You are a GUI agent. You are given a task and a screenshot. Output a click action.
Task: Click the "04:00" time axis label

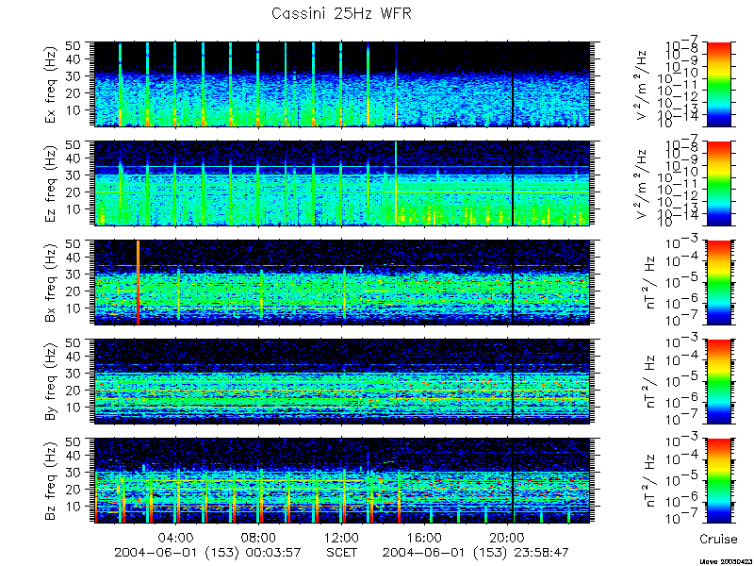(x=177, y=537)
